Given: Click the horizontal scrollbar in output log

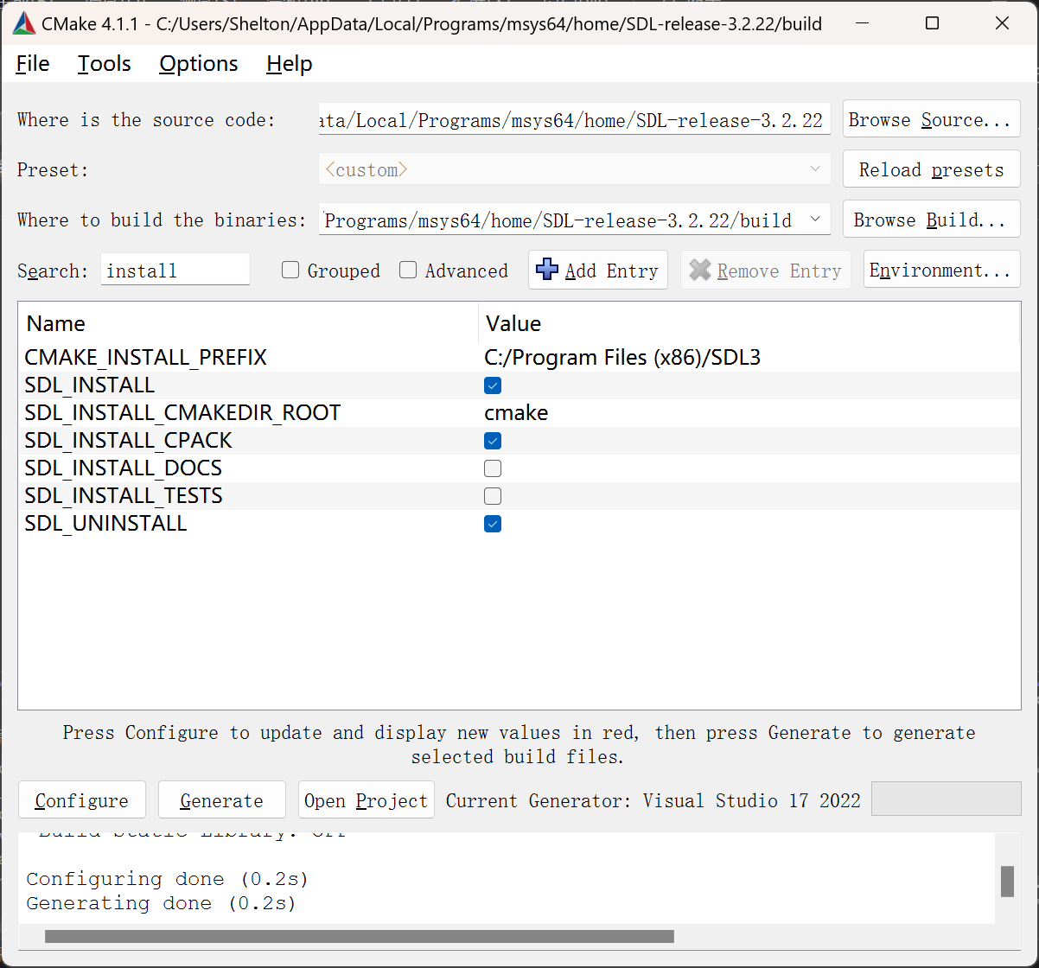Looking at the screenshot, I should (359, 936).
